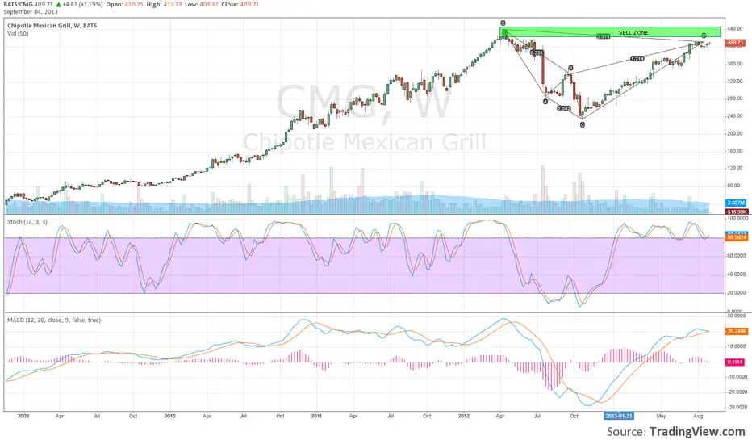
Task: Click the 2.887M volume tag
Action: pyautogui.click(x=736, y=203)
